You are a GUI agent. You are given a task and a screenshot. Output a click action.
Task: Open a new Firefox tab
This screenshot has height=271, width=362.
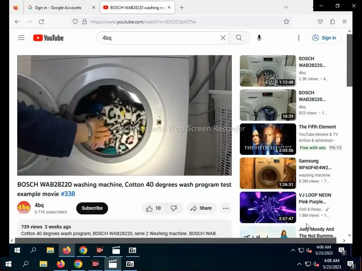tap(182, 8)
